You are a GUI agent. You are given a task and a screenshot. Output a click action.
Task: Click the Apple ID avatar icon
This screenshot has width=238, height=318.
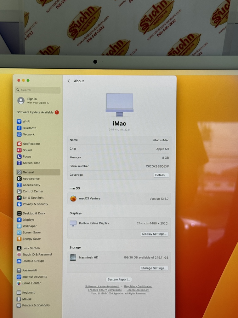click(x=21, y=101)
